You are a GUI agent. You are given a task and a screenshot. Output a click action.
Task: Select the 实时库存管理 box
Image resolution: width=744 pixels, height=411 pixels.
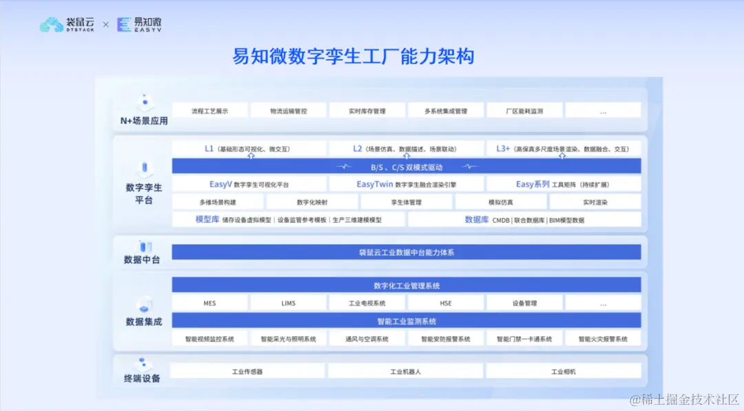pyautogui.click(x=367, y=111)
